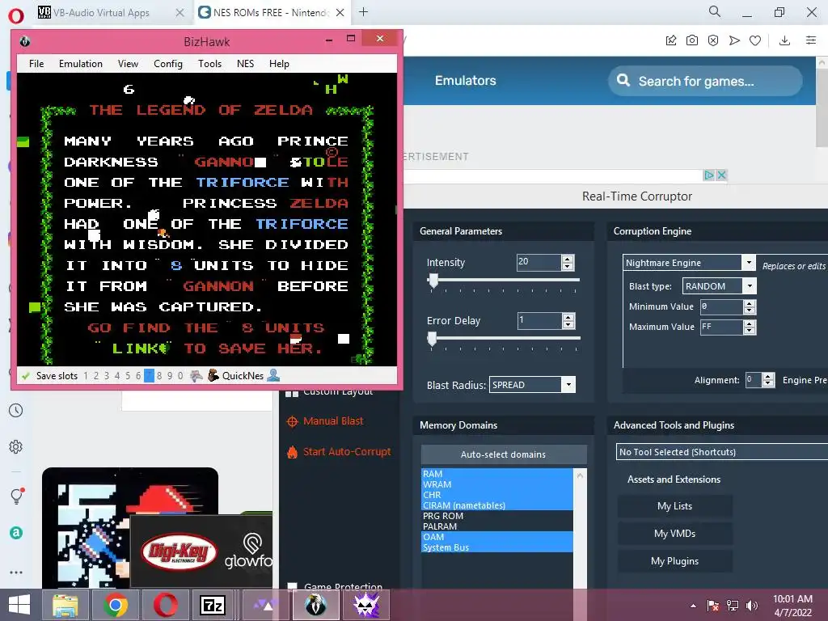This screenshot has width=828, height=621.
Task: Click the search magnifier in games search box
Action: [x=623, y=80]
